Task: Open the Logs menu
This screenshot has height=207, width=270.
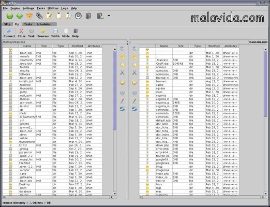Action: (x=65, y=8)
